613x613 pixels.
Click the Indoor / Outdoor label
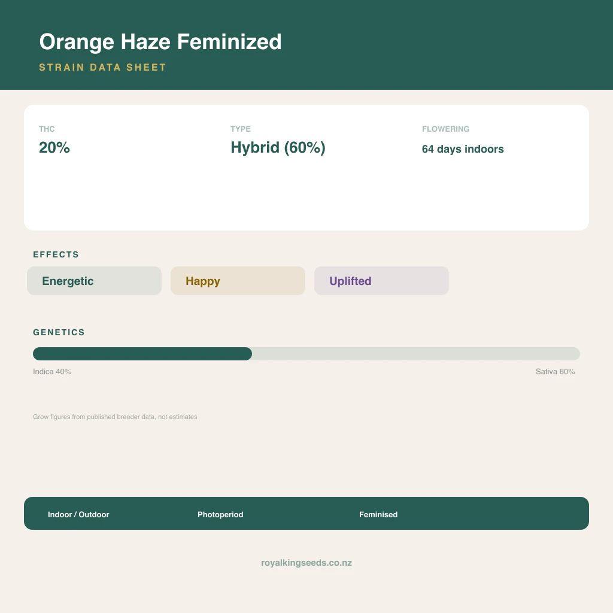[78, 514]
